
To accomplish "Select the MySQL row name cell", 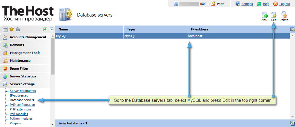I will click(x=89, y=36).
